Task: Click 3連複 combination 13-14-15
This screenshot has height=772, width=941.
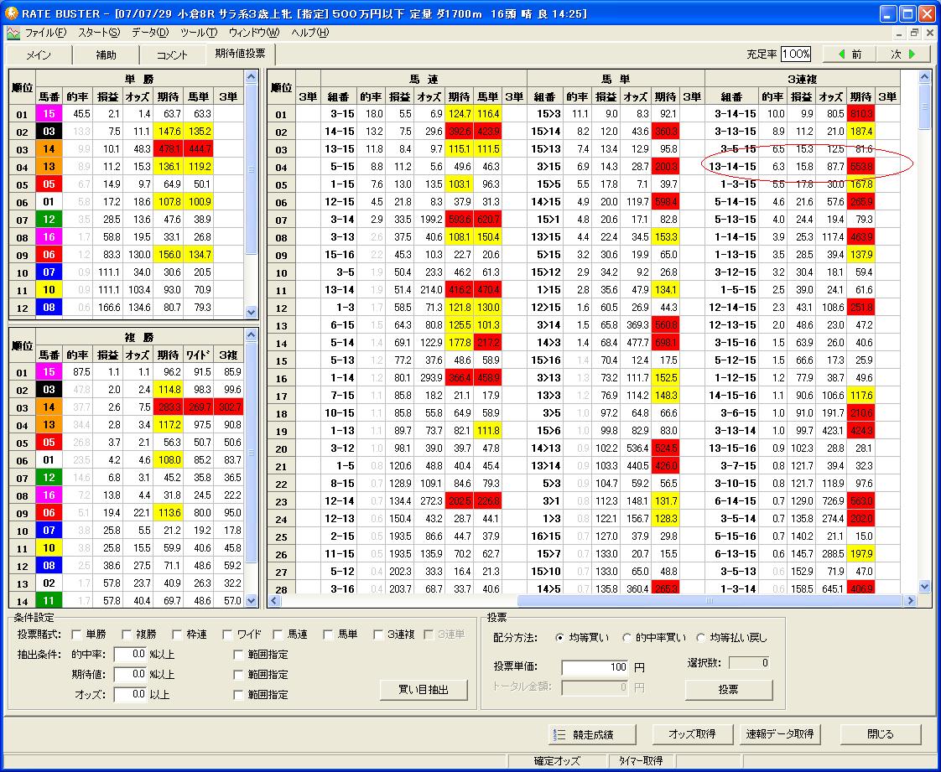Action: [x=732, y=166]
